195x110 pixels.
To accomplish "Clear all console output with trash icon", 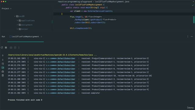I will click(x=3, y=75).
